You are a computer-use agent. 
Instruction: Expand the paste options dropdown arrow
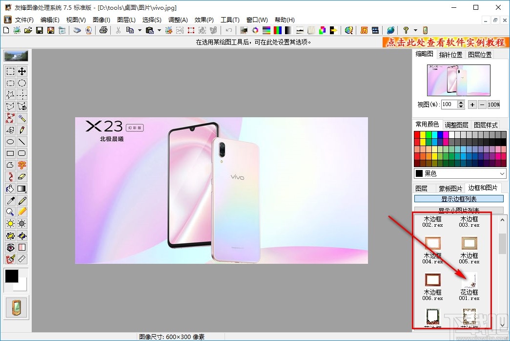pos(159,30)
